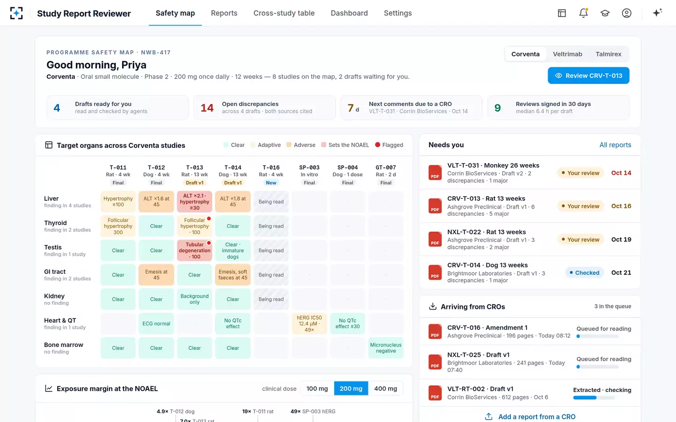Open the layout panel icon in header
The image size is (676, 422).
562,13
